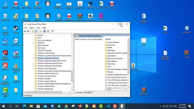Viewport: 194px width, 109px height.
Task: Click the Back arrow in the gpedit toolbar
Action: click(25, 31)
